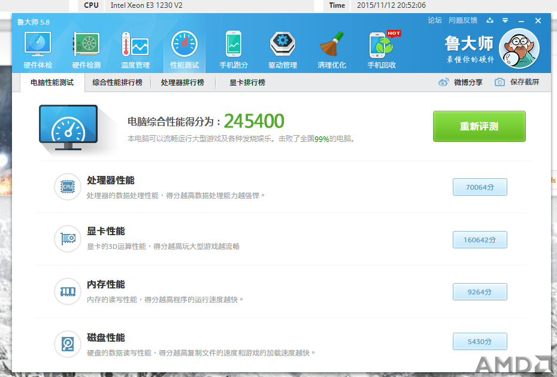Viewport: 557px width, 377px height.
Task: Click the 鲁大师 5.8 title text
Action: point(34,22)
